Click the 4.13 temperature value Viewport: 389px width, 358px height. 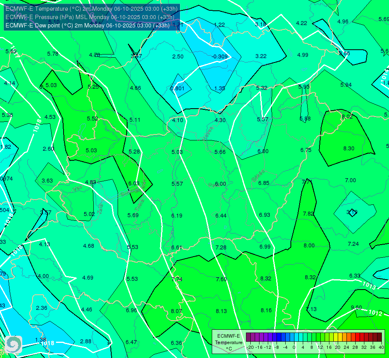pos(45,244)
